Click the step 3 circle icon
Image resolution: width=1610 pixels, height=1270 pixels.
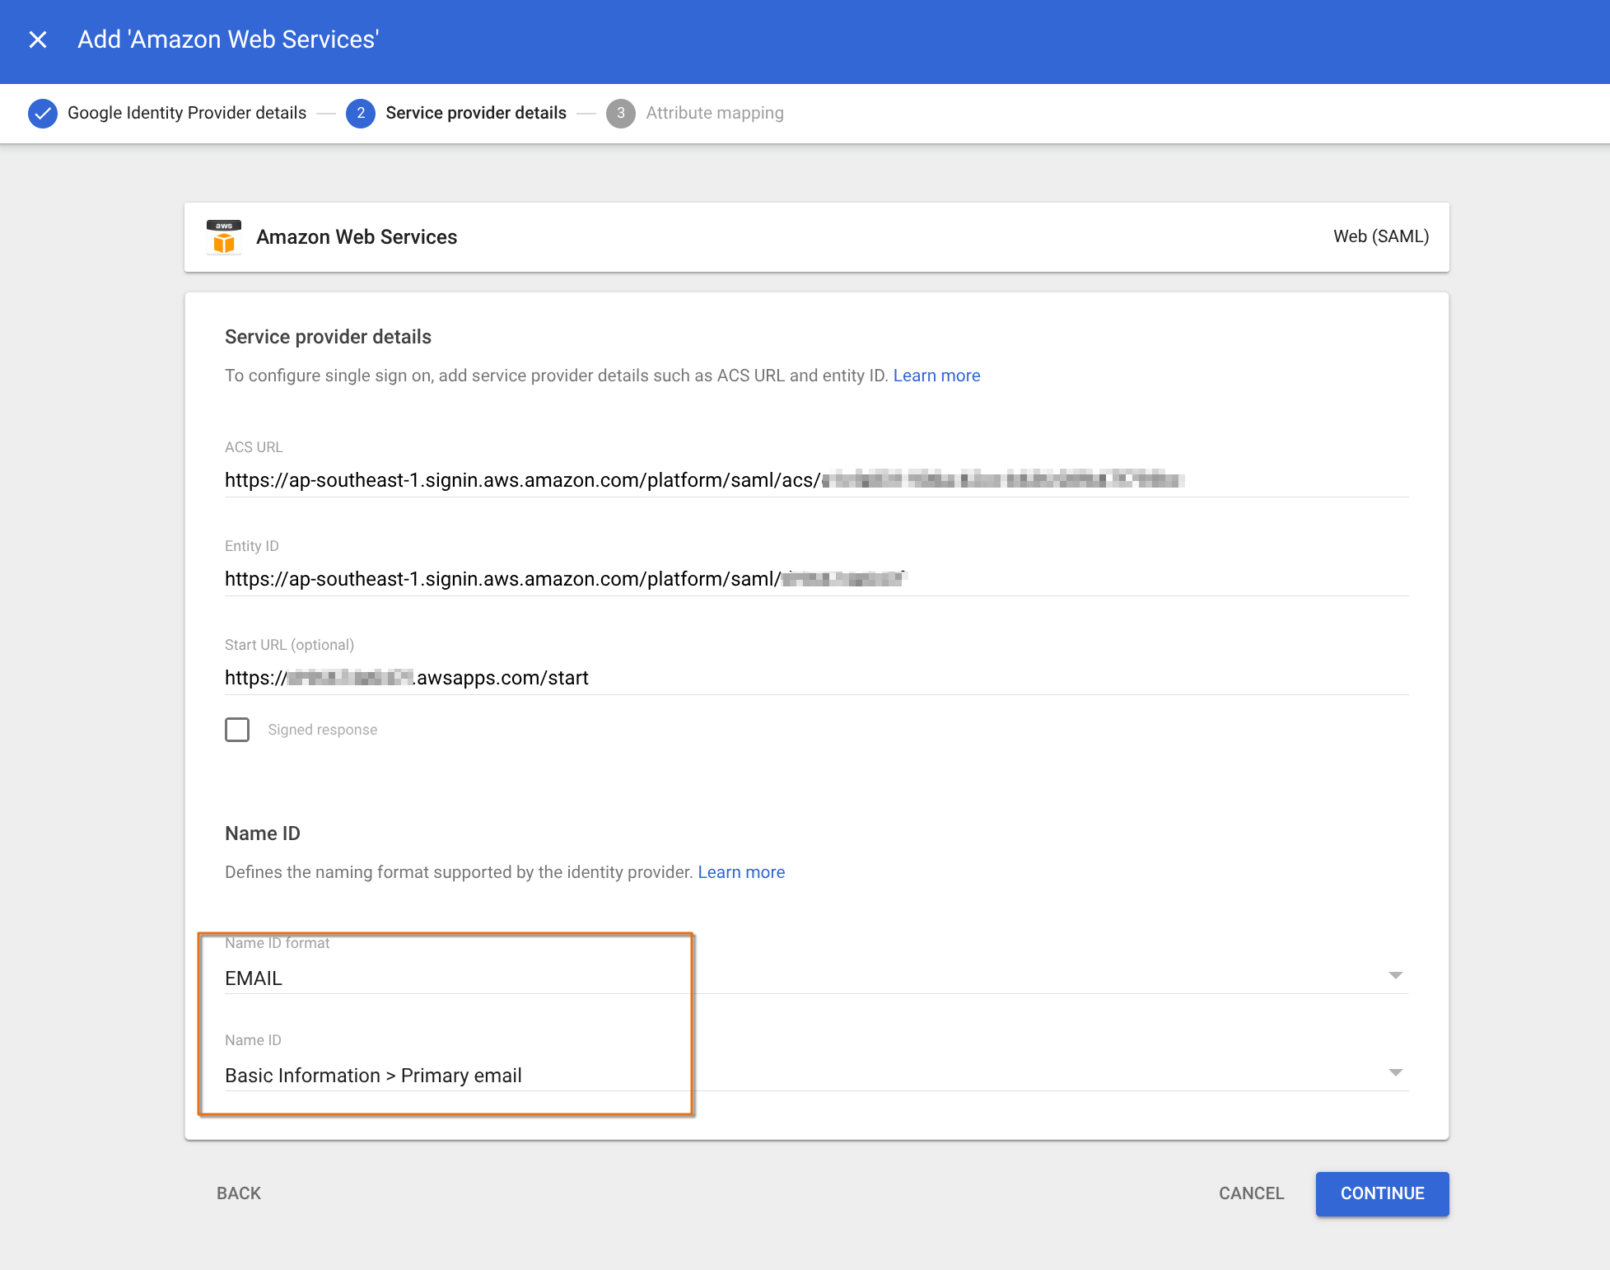point(621,114)
